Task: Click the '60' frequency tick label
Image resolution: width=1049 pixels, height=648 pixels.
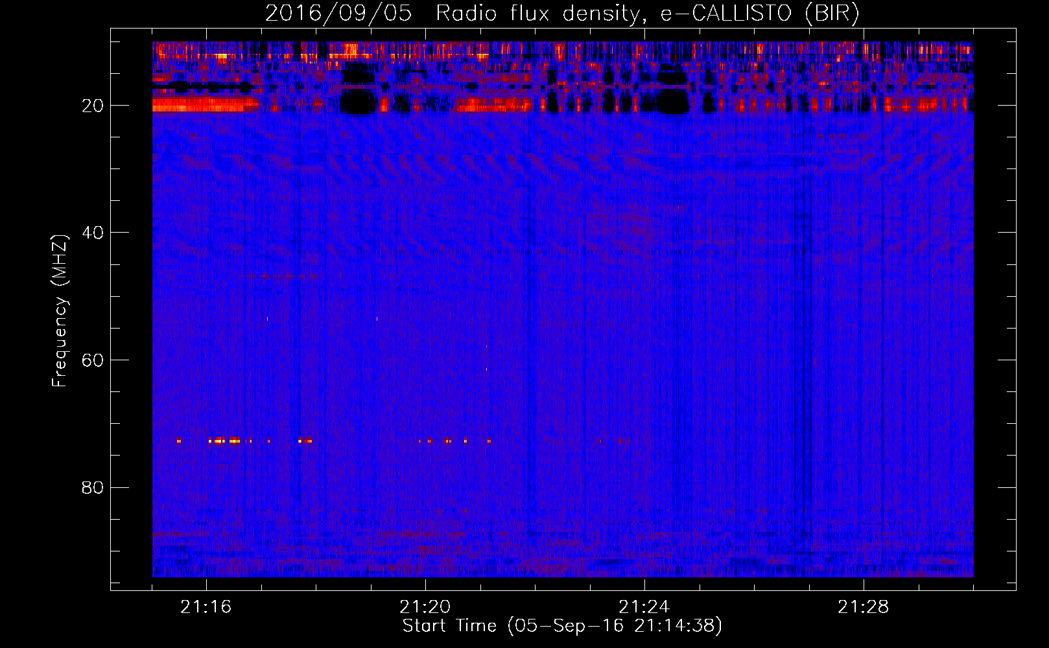Action: click(x=93, y=360)
